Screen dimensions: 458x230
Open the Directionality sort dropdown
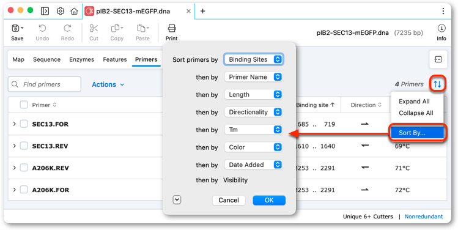(253, 112)
